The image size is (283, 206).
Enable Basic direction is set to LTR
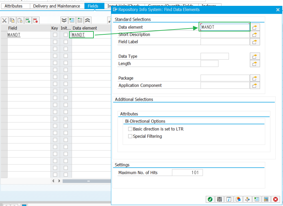click(x=130, y=129)
